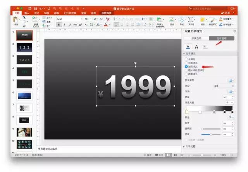
Task: Add a gradient stop with plus button
Action: (x=227, y=102)
